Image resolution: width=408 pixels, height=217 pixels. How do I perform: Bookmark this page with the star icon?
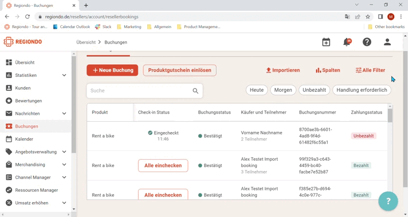pyautogui.click(x=368, y=17)
